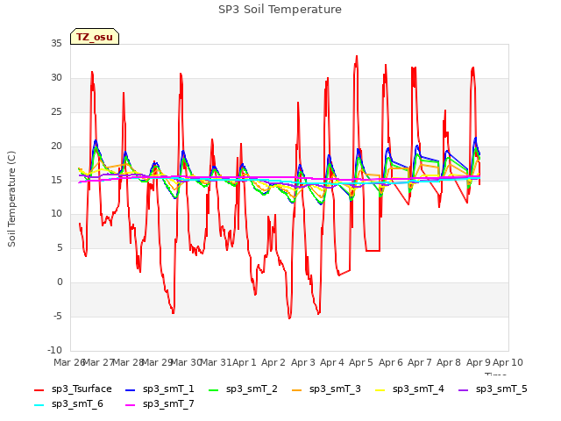The width and height of the screenshot is (561, 421).
Task: Toggle the sp3_smT_6 legend entry
Action: 68,404
